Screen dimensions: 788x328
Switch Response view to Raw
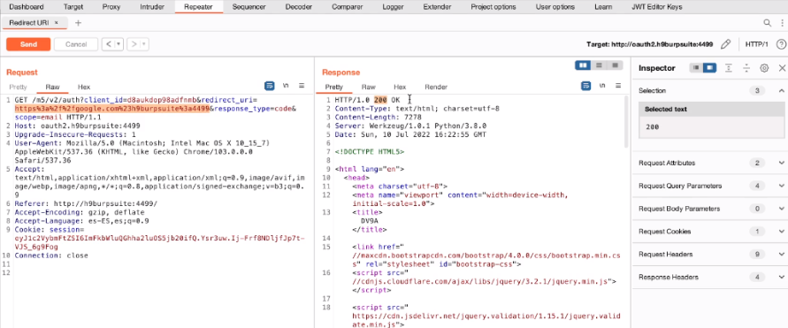tap(369, 87)
